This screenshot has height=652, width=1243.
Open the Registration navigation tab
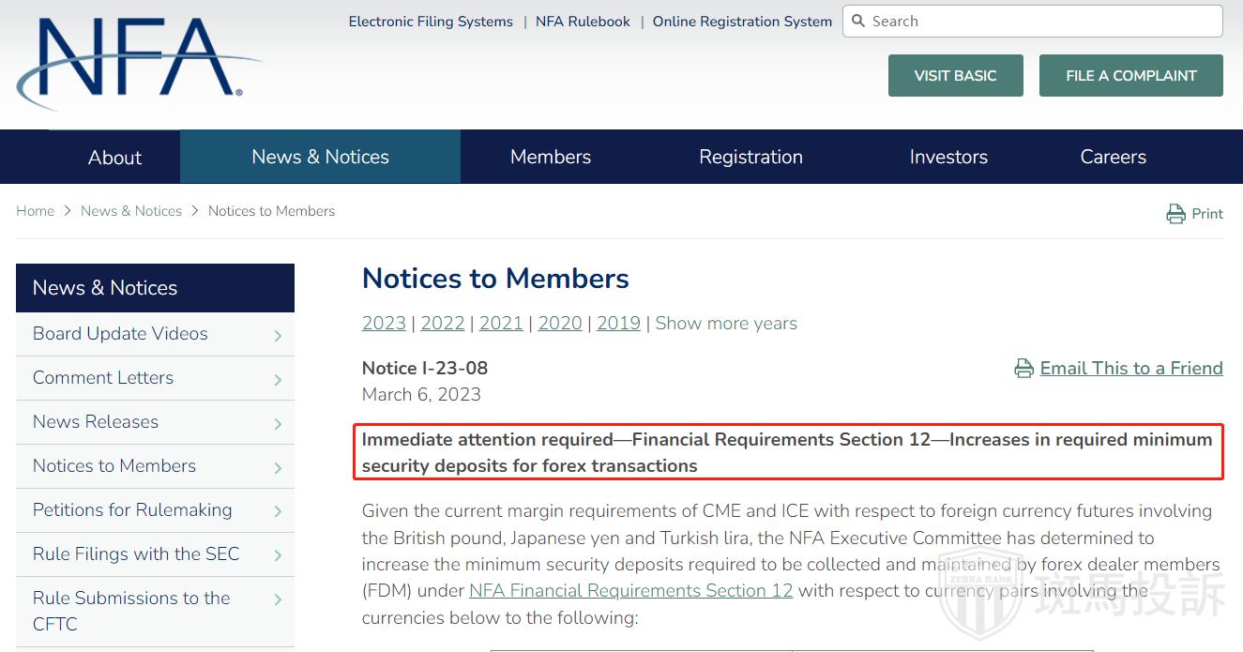(750, 157)
